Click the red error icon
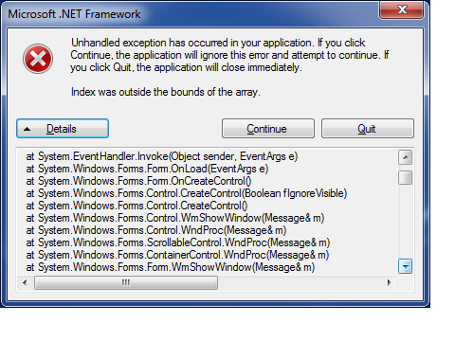The image size is (455, 341). tap(38, 59)
